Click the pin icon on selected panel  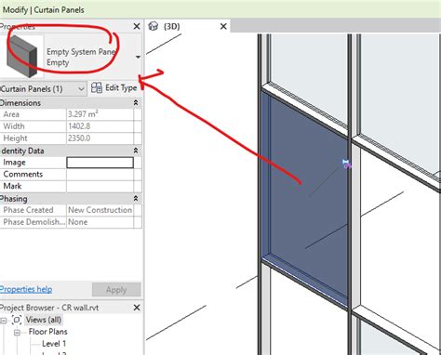tap(346, 164)
